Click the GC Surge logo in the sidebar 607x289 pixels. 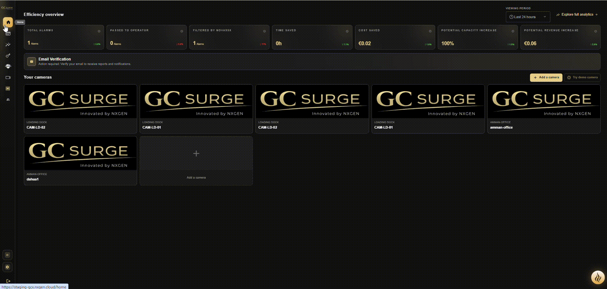[7, 8]
